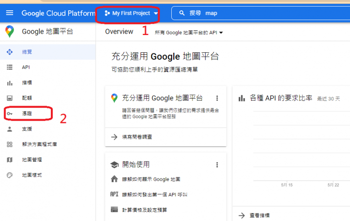The width and height of the screenshot is (350, 221).
Task: Click the 總覽 overview icon in sidebar
Action: point(10,52)
